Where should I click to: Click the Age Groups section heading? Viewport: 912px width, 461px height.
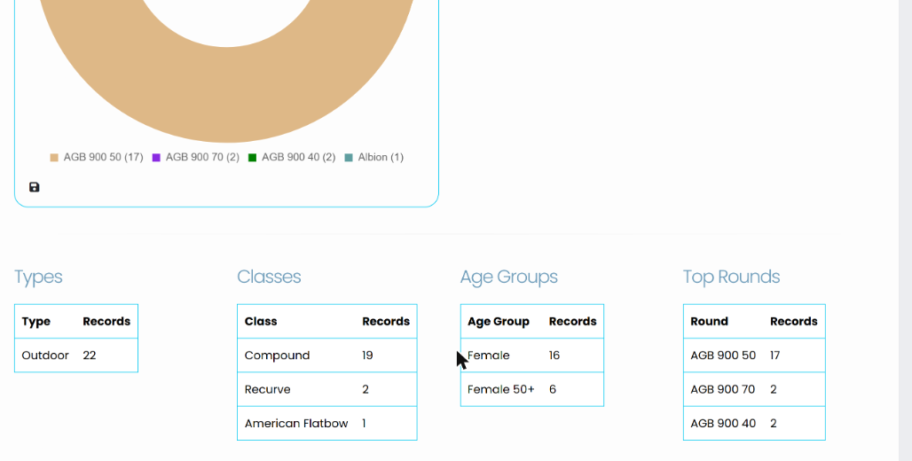(509, 277)
